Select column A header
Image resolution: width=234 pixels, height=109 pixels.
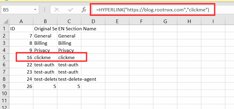coord(21,22)
